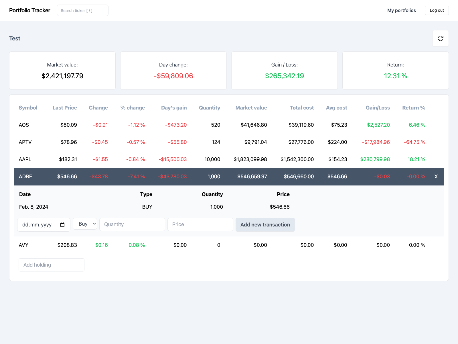Click the Day's gain column header
Viewport: 458px width, 344px height.
pos(174,108)
